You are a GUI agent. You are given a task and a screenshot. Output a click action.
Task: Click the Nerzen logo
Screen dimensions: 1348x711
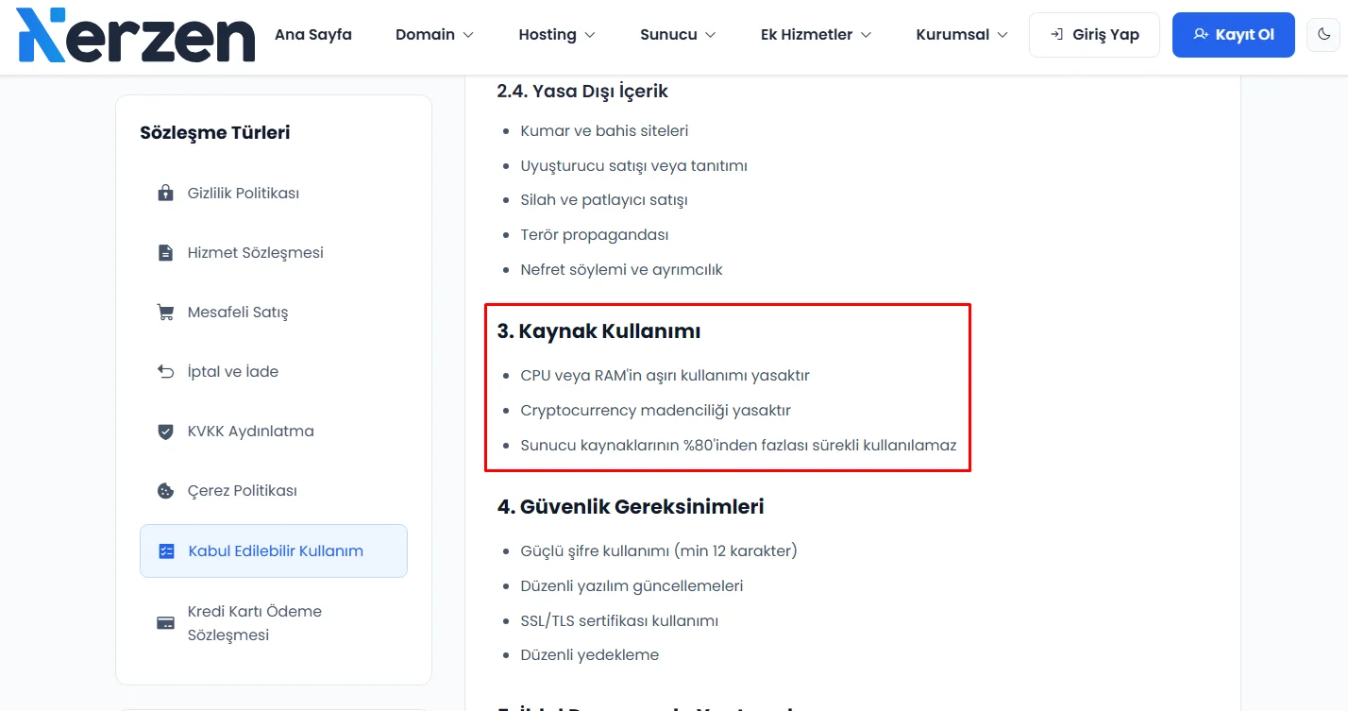136,35
